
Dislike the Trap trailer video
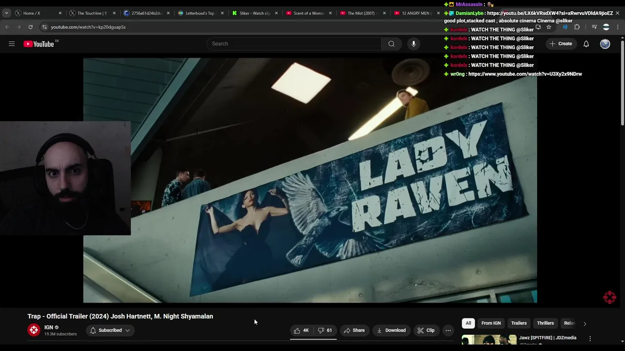click(325, 331)
